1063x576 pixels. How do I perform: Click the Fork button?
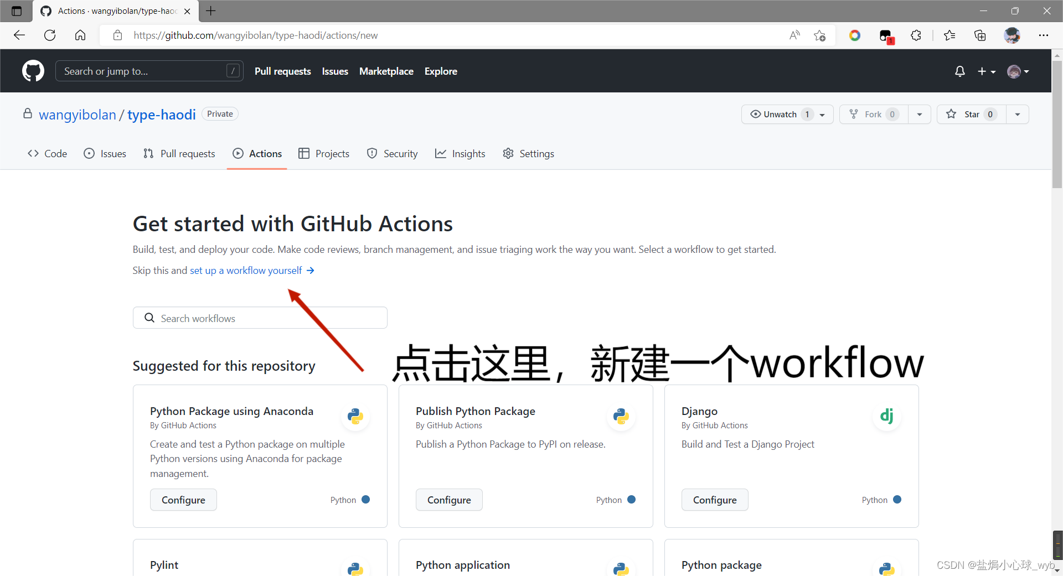(x=874, y=114)
